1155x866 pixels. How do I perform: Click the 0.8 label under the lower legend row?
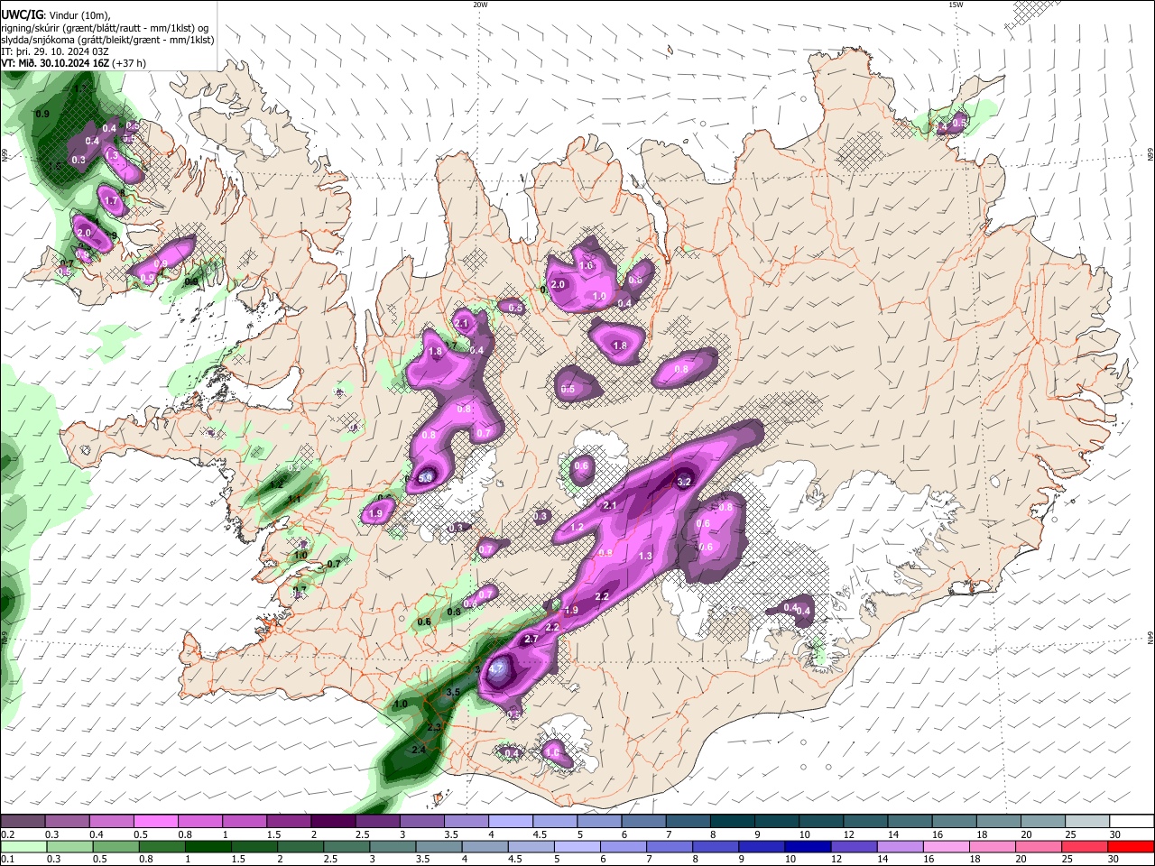tap(145, 860)
